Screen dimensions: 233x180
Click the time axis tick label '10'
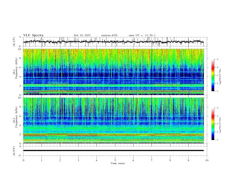point(207,160)
